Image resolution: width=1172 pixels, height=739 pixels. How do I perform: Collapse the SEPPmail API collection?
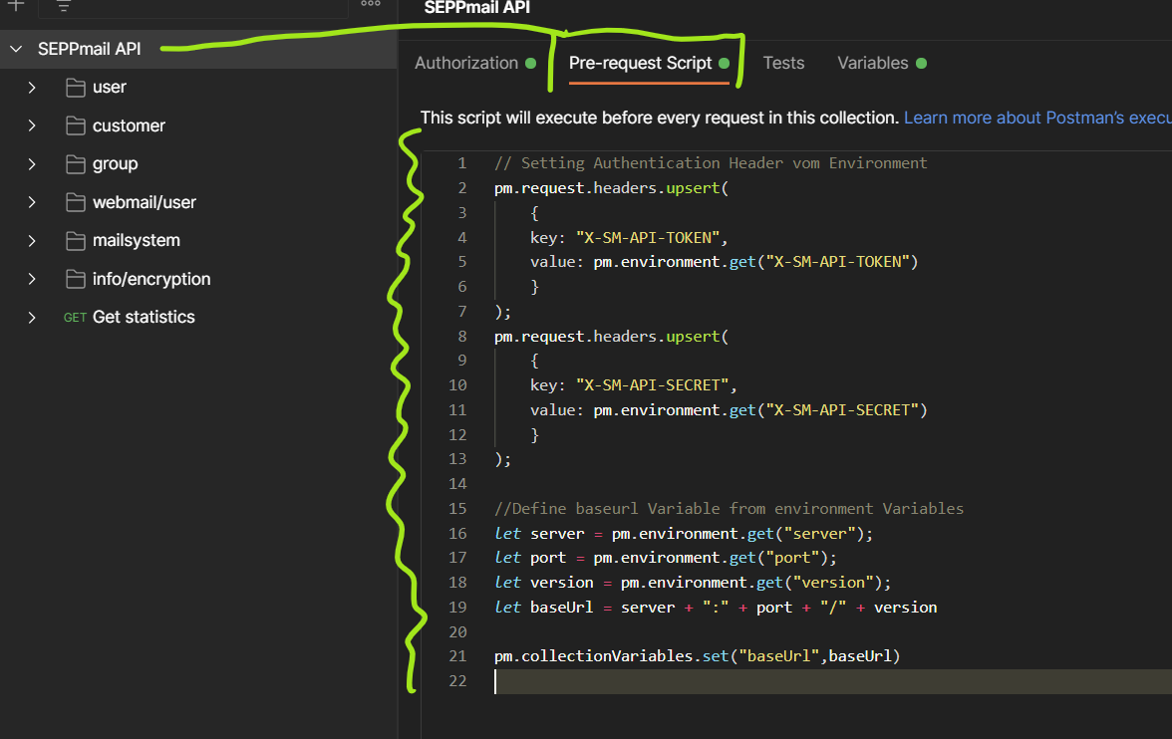click(x=16, y=49)
